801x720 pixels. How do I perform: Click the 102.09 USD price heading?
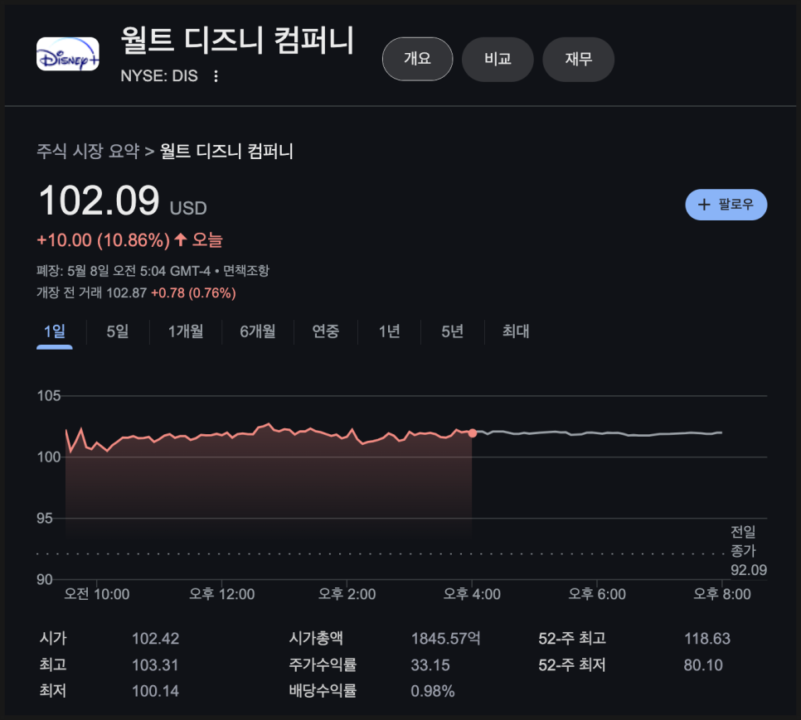pos(123,201)
